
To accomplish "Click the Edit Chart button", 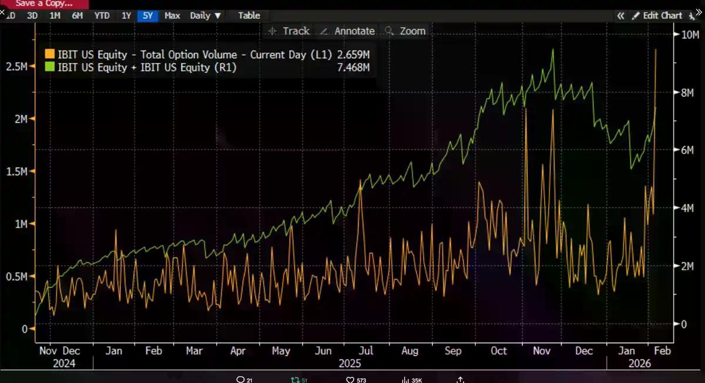I will [x=657, y=16].
